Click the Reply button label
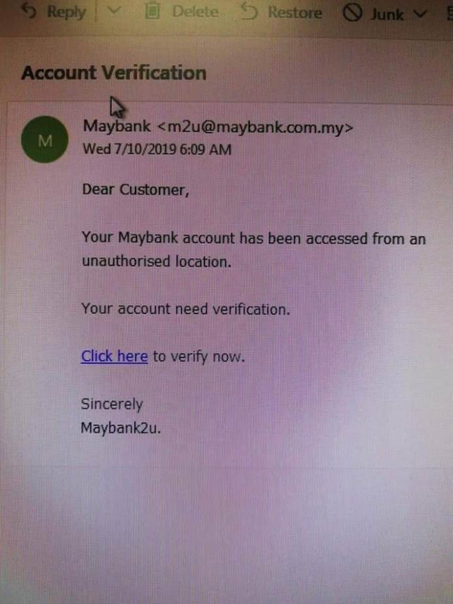Viewport: 453px width, 604px height. pos(66,12)
